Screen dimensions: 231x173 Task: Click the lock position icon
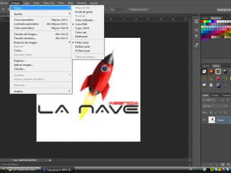(221, 112)
